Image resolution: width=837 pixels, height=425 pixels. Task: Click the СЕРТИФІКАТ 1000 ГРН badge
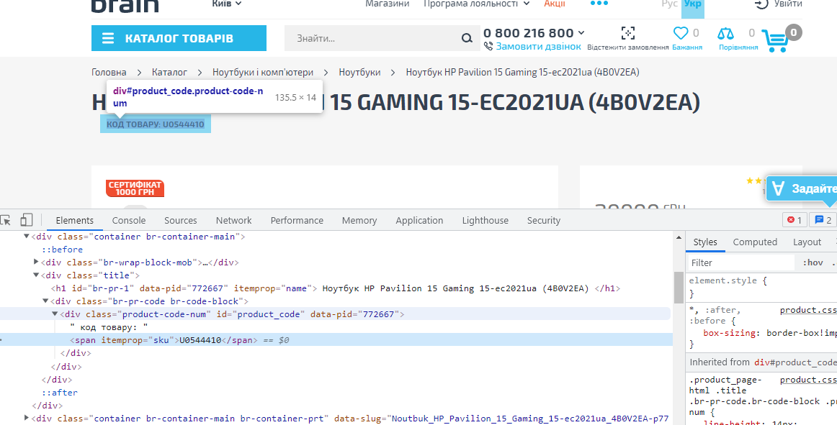click(x=135, y=188)
